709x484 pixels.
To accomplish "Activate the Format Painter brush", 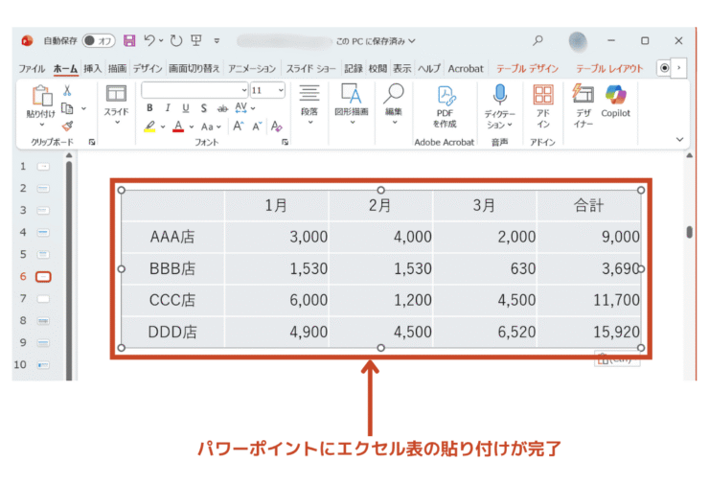I will 67,126.
